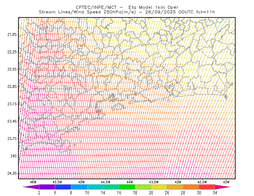Click the subtitle 'Stream Lines/Wind Speed 250hPa(m/s)'
The width and height of the screenshot is (254, 196).
tap(87, 12)
